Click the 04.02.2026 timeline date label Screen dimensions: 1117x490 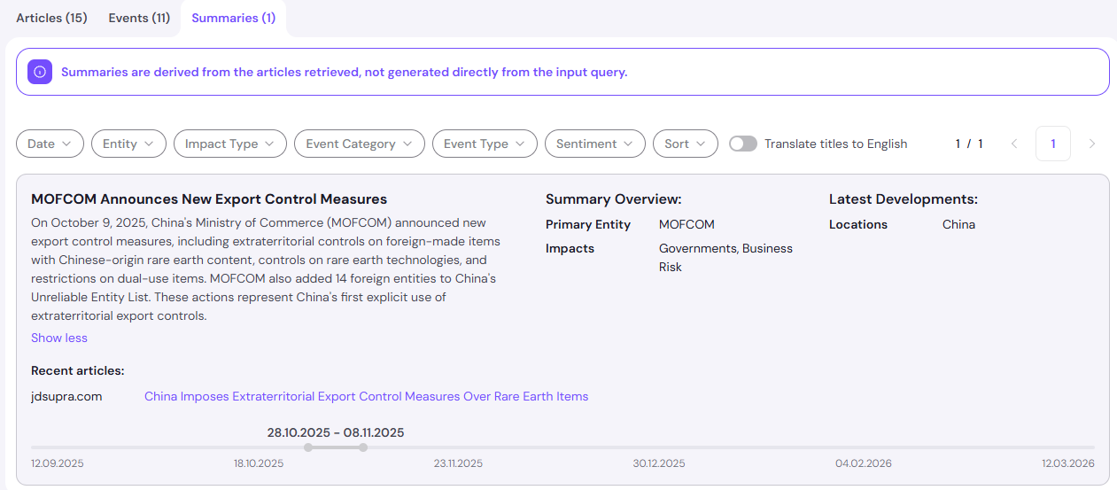tap(864, 463)
